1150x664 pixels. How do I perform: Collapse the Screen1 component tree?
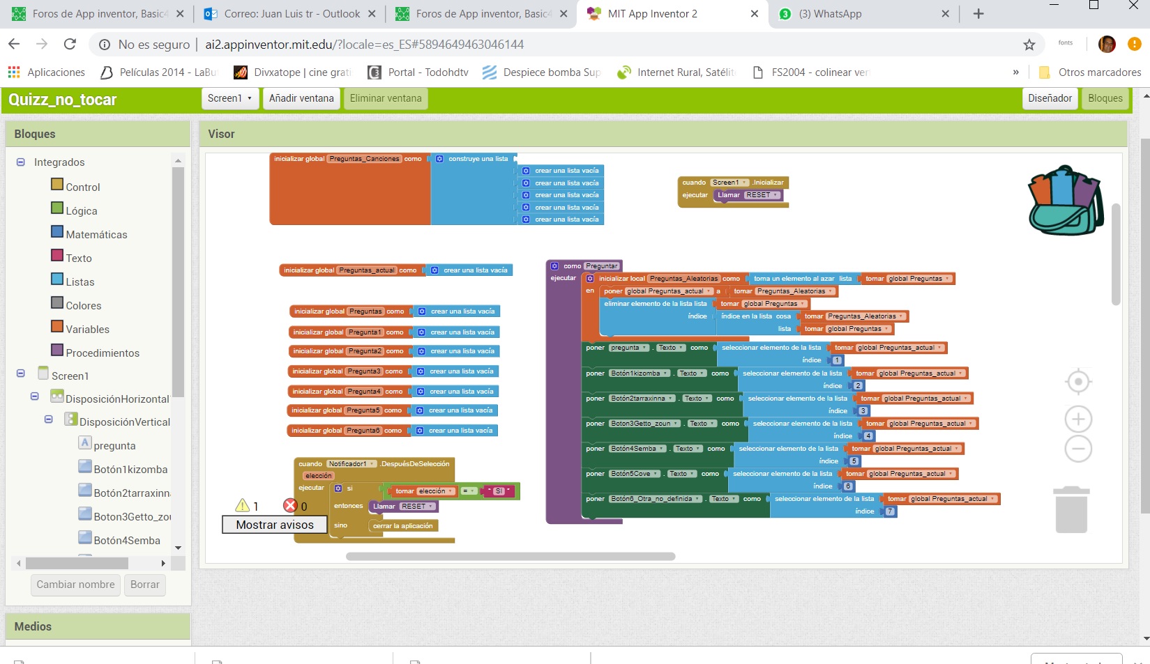click(21, 373)
